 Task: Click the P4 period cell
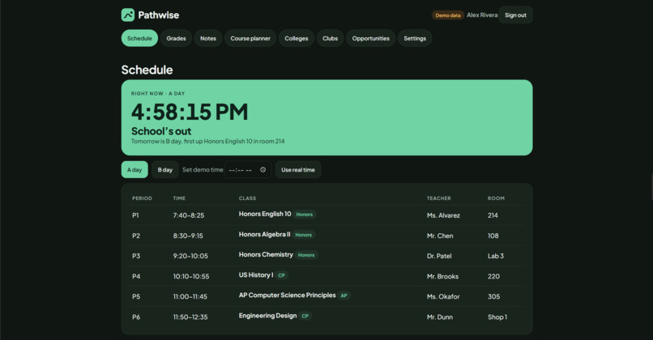[x=136, y=277]
